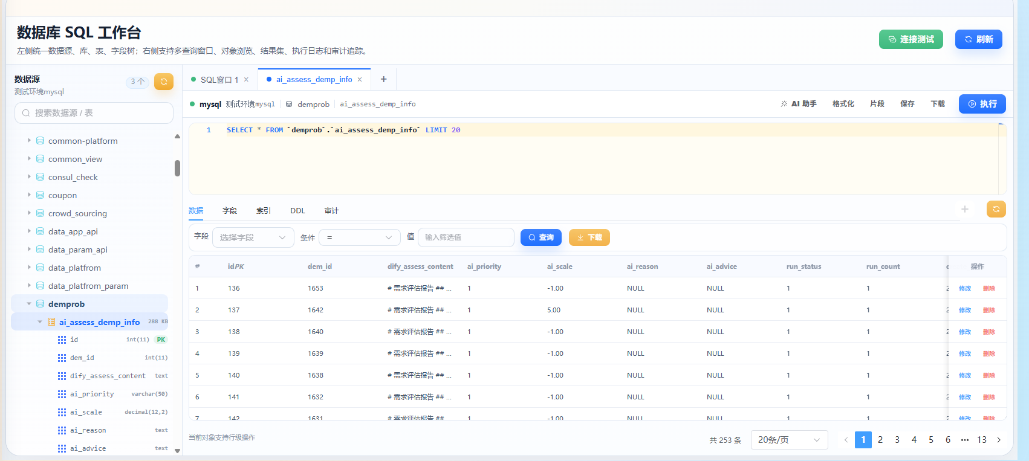Click 删除 link for row 137
This screenshot has width=1029, height=461.
(989, 310)
